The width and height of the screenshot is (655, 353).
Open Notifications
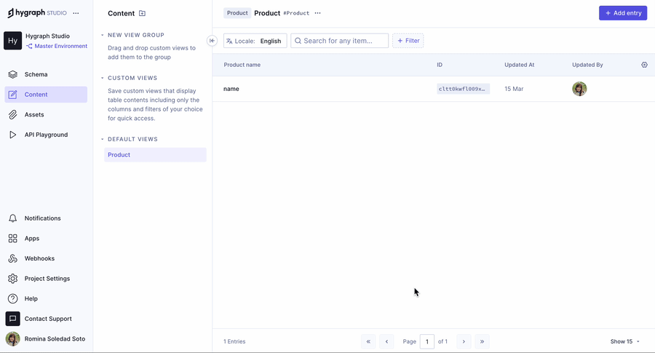point(46,218)
